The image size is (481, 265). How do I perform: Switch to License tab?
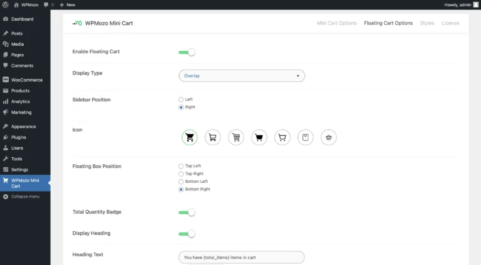tap(450, 23)
